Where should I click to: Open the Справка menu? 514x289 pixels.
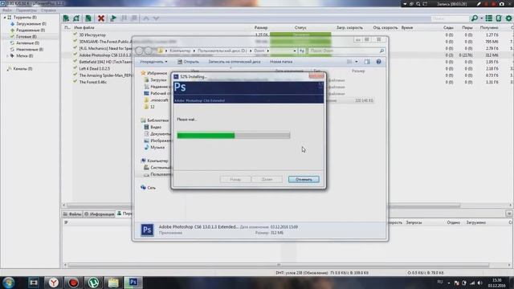[x=48, y=10]
